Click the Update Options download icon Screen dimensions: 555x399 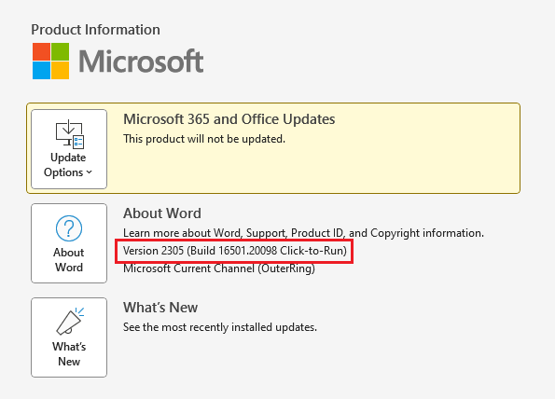pos(69,134)
